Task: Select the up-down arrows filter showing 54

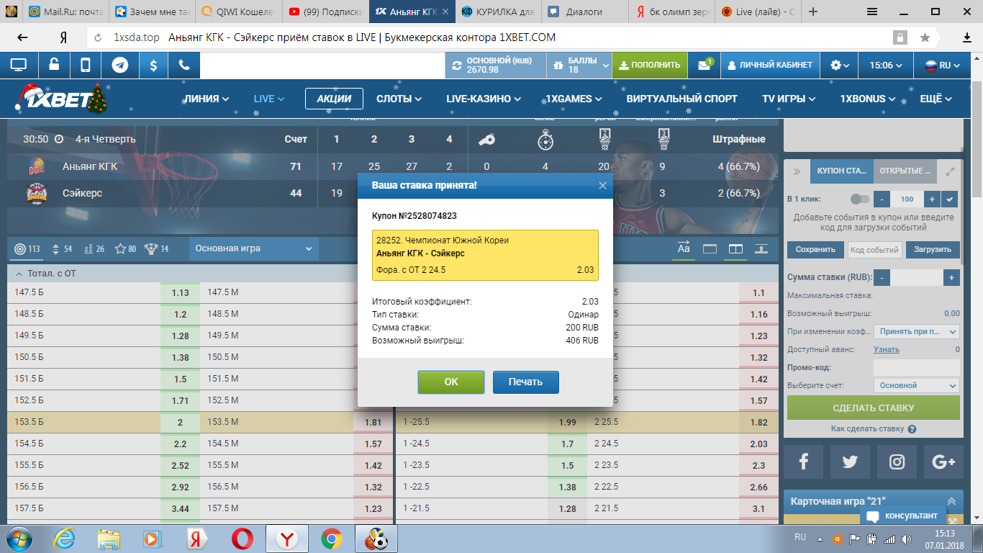Action: click(x=61, y=249)
